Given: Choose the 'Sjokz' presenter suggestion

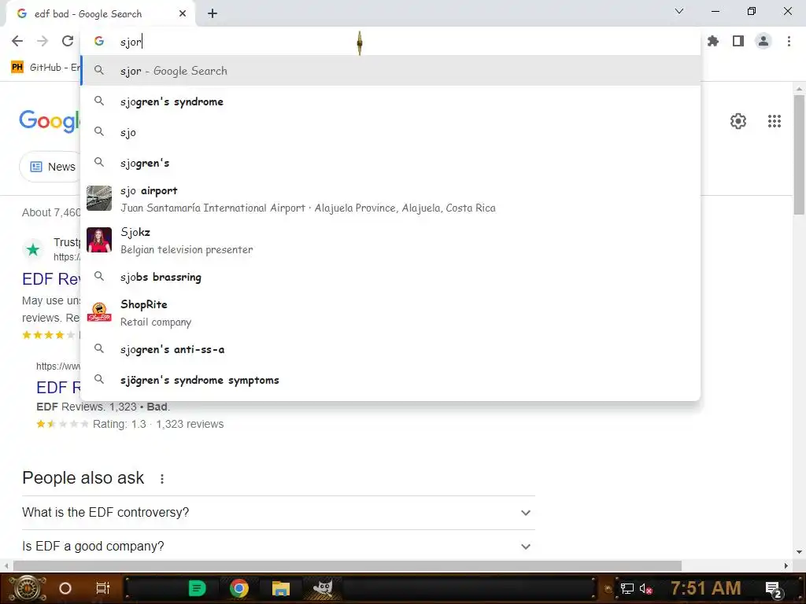Looking at the screenshot, I should (390, 241).
